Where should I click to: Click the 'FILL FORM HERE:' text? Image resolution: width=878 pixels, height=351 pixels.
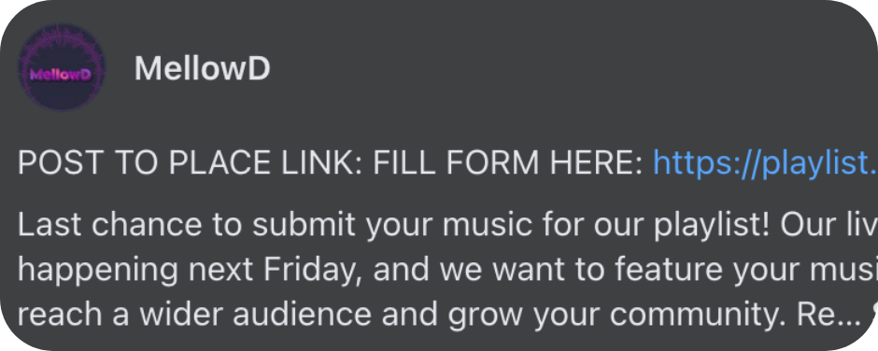point(507,163)
